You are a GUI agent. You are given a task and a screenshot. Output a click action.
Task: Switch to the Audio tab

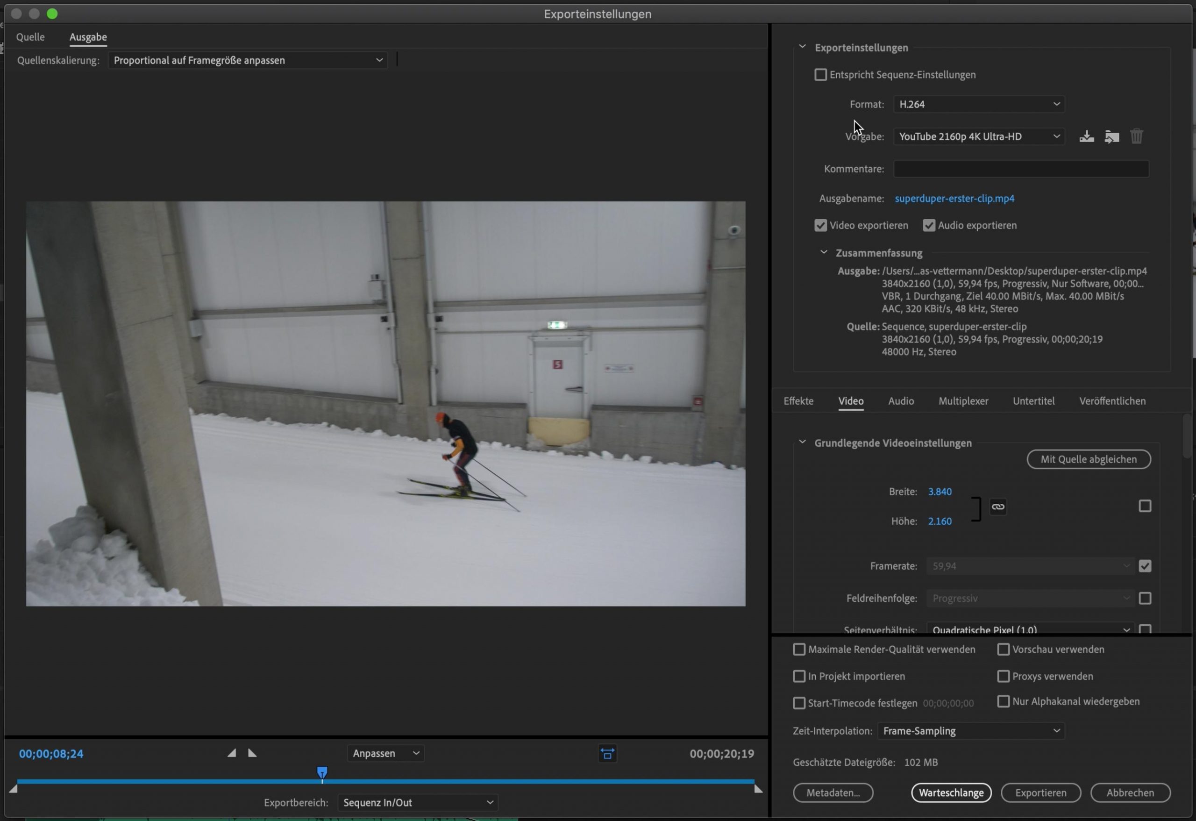(x=901, y=401)
